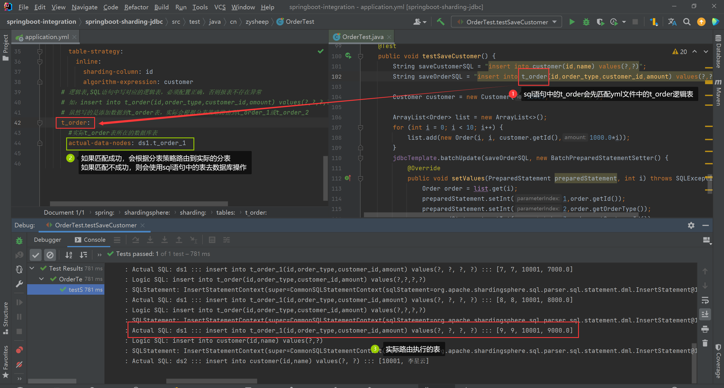724x388 pixels.
Task: Start debugging with the green bug icon
Action: (586, 22)
